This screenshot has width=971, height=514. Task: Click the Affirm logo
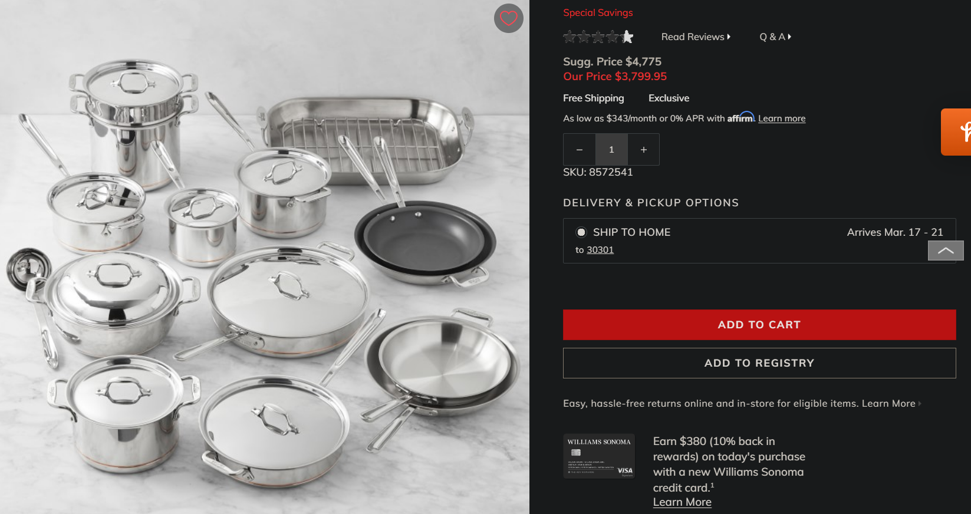point(740,117)
